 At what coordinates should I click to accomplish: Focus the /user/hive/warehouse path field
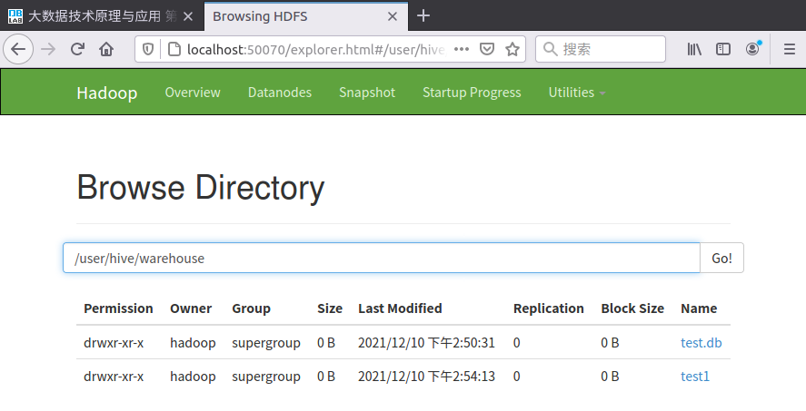(382, 258)
